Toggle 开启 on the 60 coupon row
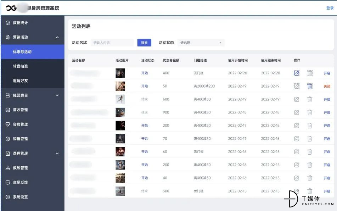Screen dimensions: 337x211 [327, 152]
